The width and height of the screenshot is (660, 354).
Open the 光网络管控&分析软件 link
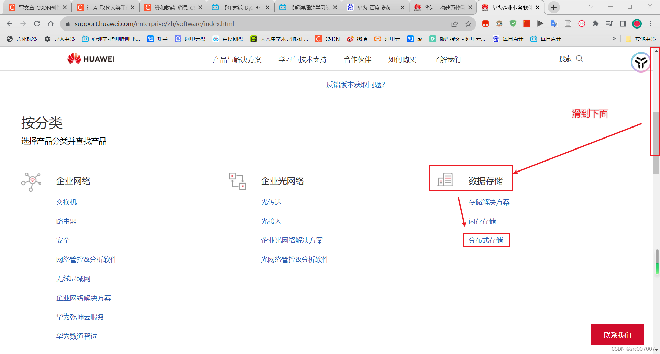295,259
